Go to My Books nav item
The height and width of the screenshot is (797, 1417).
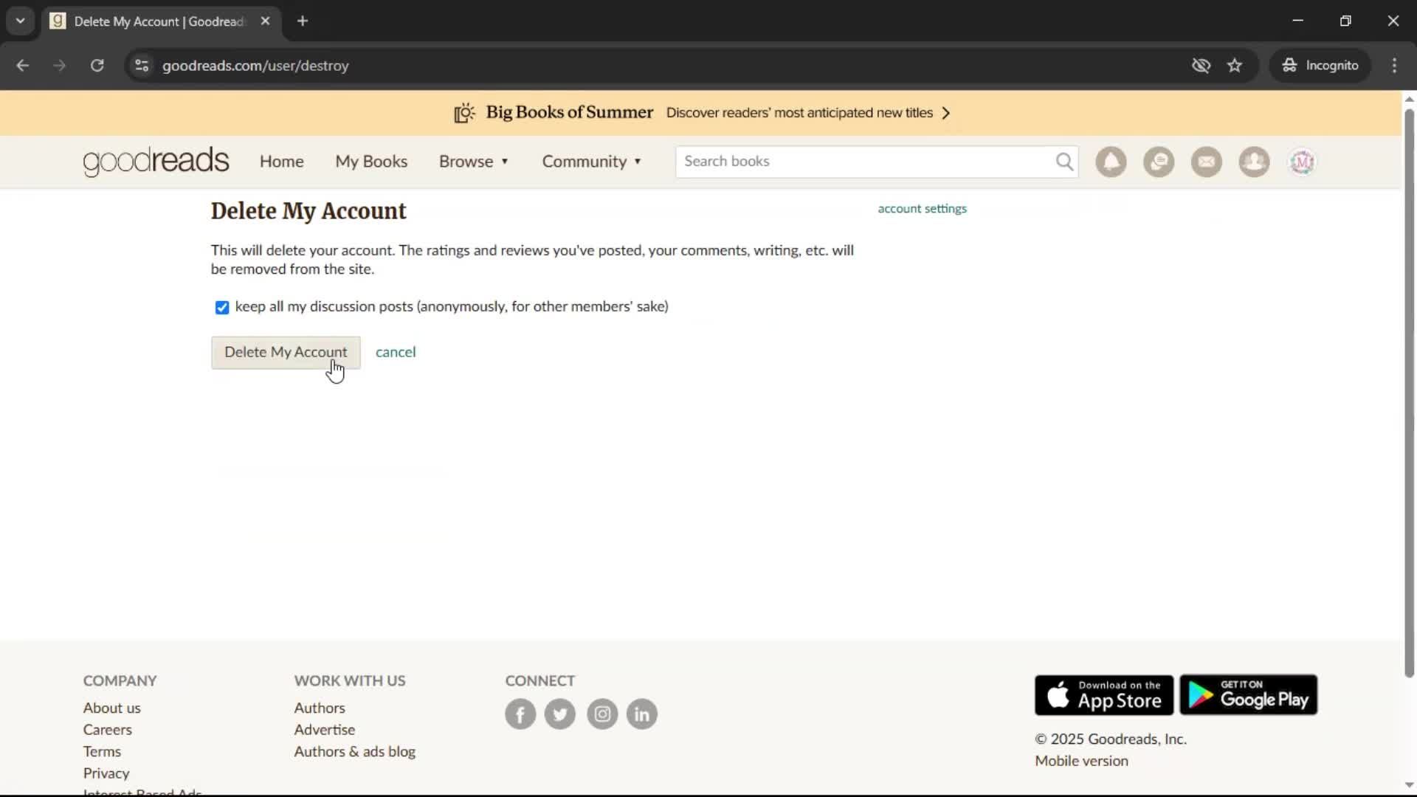pos(371,162)
